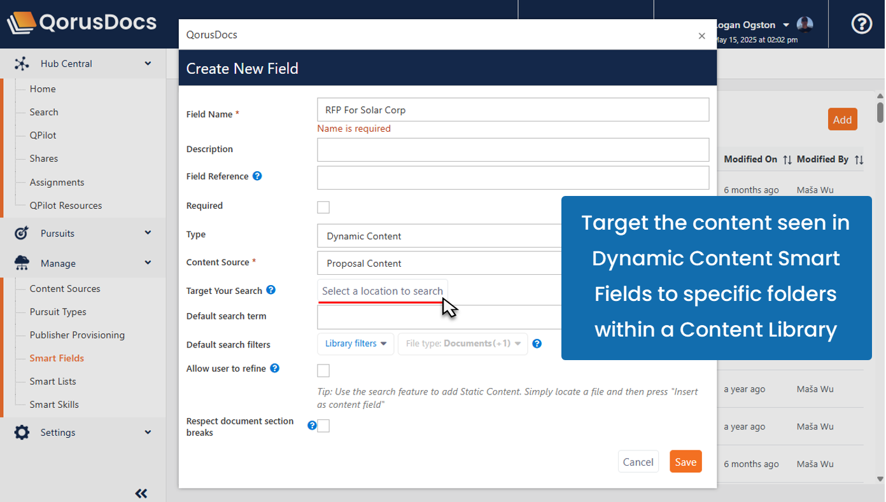The height and width of the screenshot is (502, 886).
Task: Close the QorusDocs dialog with X
Action: point(701,36)
